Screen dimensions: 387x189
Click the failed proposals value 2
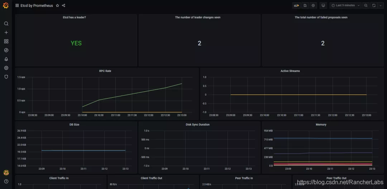323,43
